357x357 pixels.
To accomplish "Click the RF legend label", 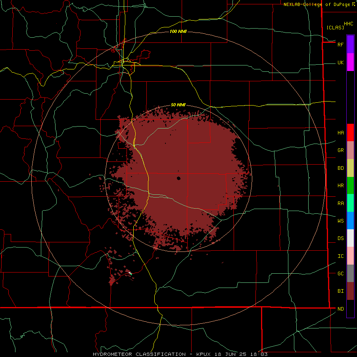I will (340, 44).
